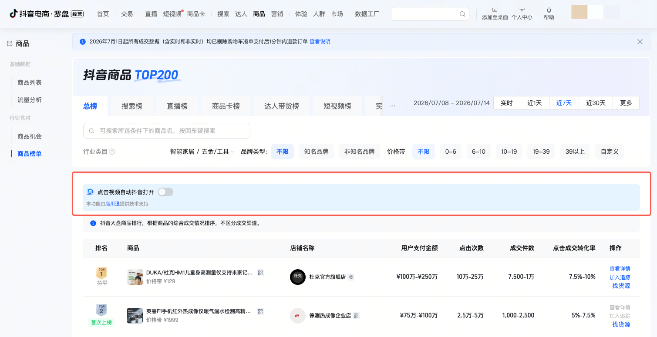Click the TOP 2 rank badge

[101, 310]
